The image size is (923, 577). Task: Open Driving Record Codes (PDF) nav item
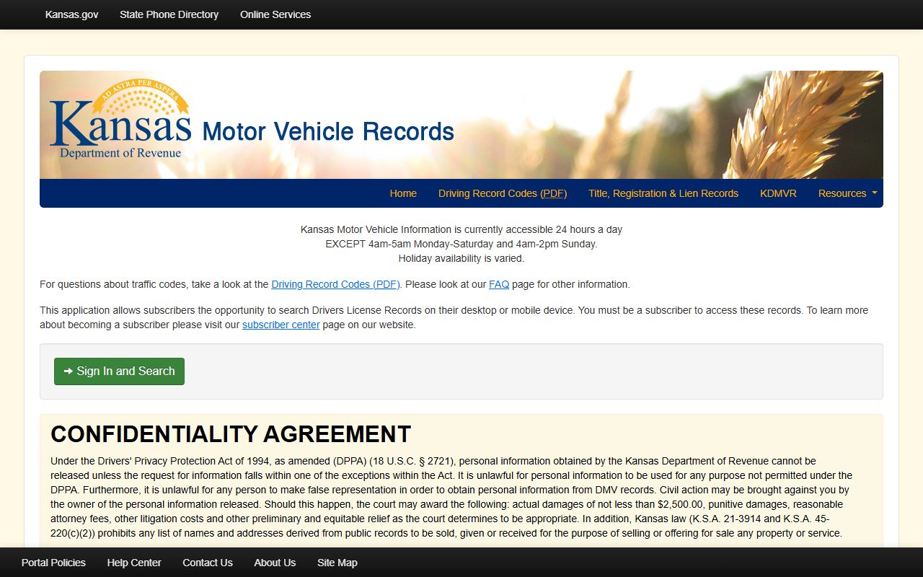point(503,193)
